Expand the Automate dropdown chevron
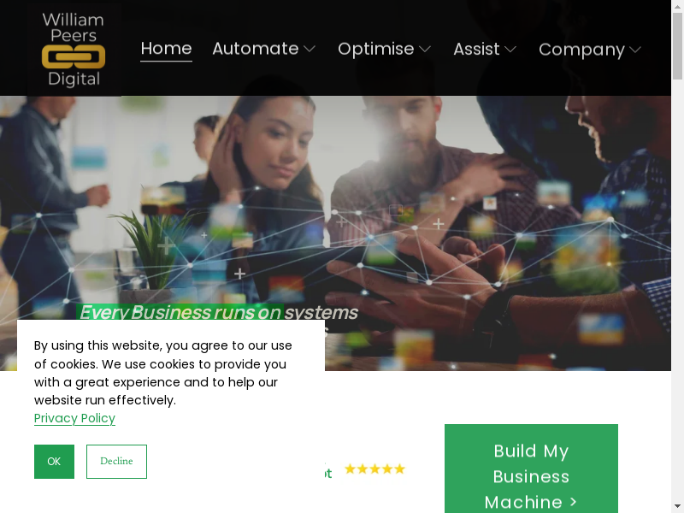The height and width of the screenshot is (513, 684). 309,50
